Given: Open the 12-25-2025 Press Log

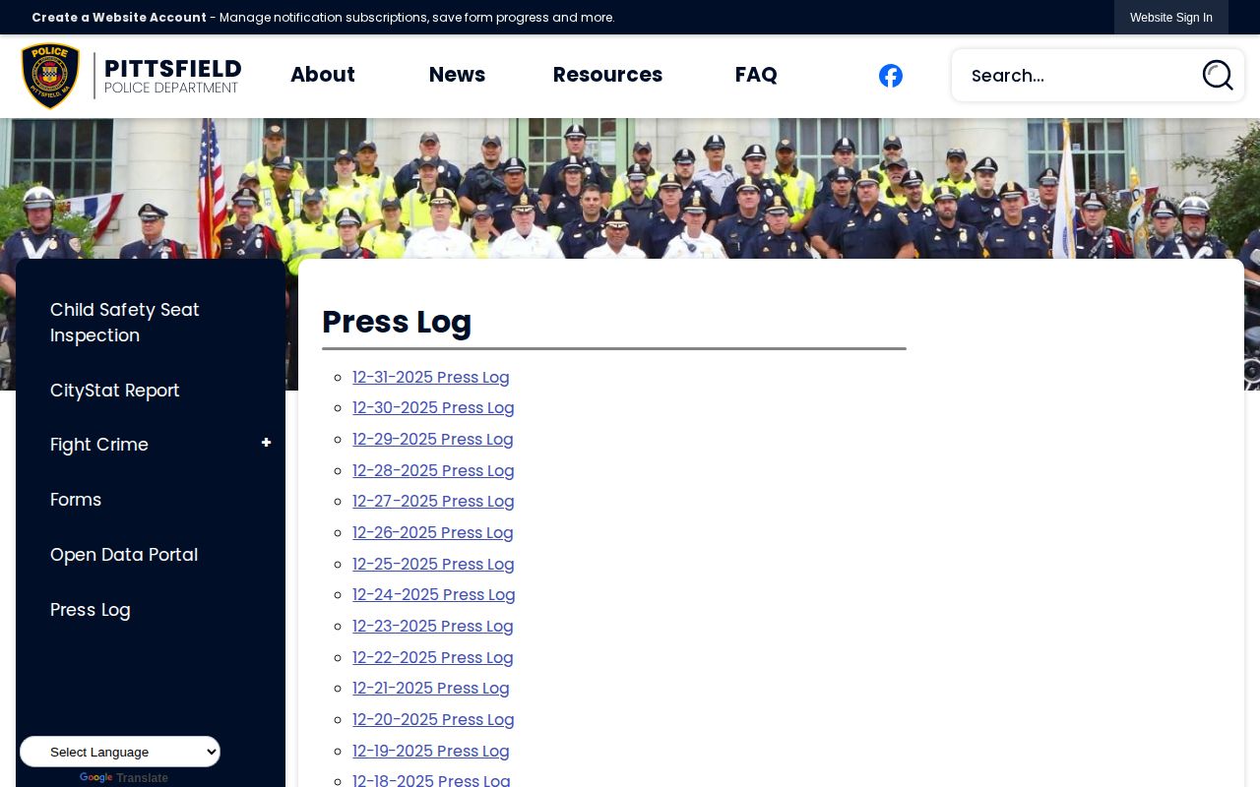Looking at the screenshot, I should (x=433, y=564).
